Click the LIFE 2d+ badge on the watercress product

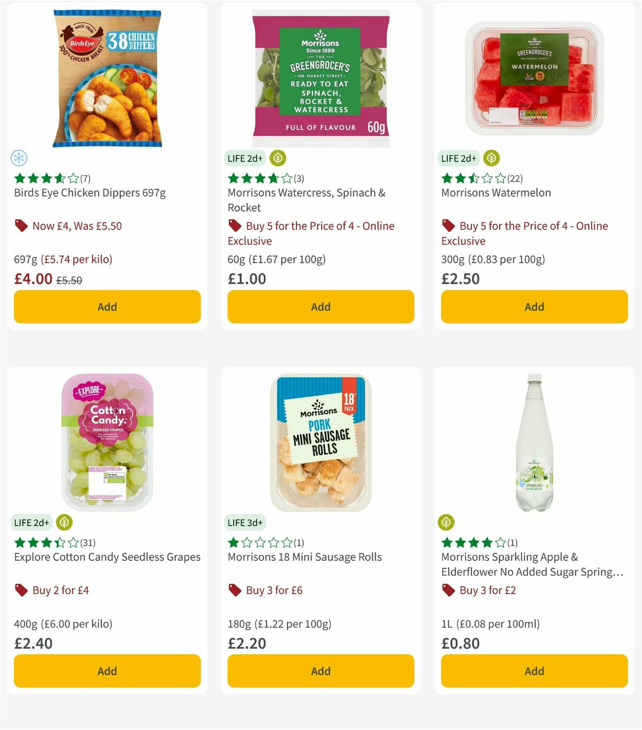[x=245, y=158]
